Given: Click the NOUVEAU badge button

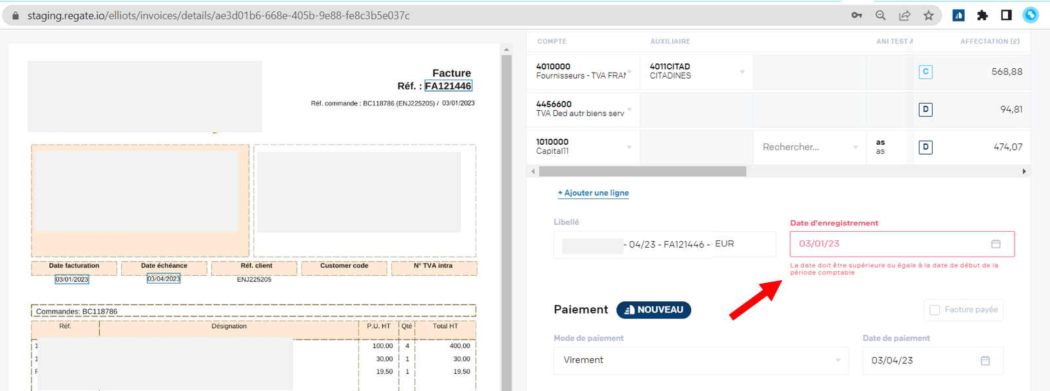Looking at the screenshot, I should pos(653,310).
